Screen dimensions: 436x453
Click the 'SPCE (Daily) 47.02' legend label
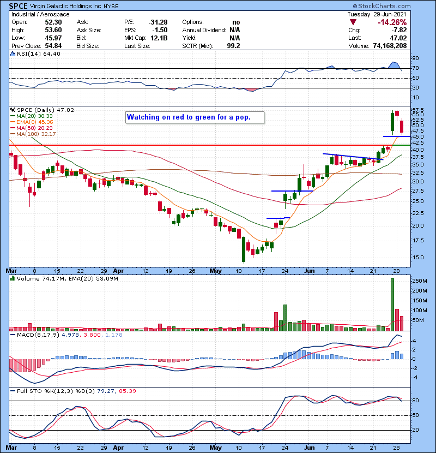pos(46,110)
